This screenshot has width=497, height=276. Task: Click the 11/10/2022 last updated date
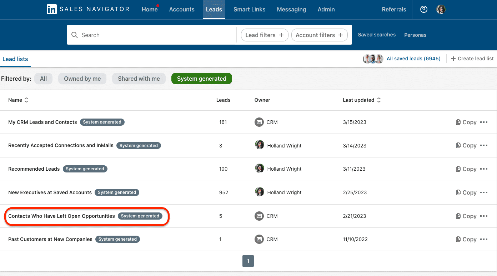tap(355, 239)
